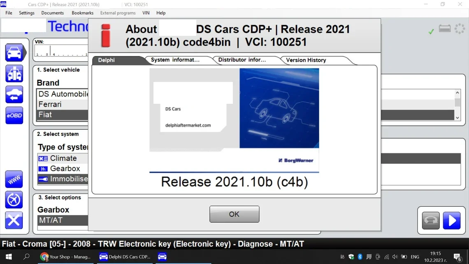This screenshot has height=264, width=469.
Task: Open volume speaker tray icon
Action: [395, 257]
